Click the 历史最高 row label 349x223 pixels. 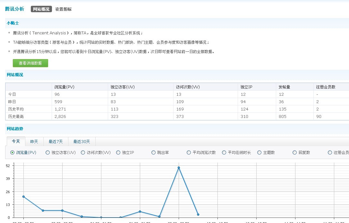click(16, 116)
